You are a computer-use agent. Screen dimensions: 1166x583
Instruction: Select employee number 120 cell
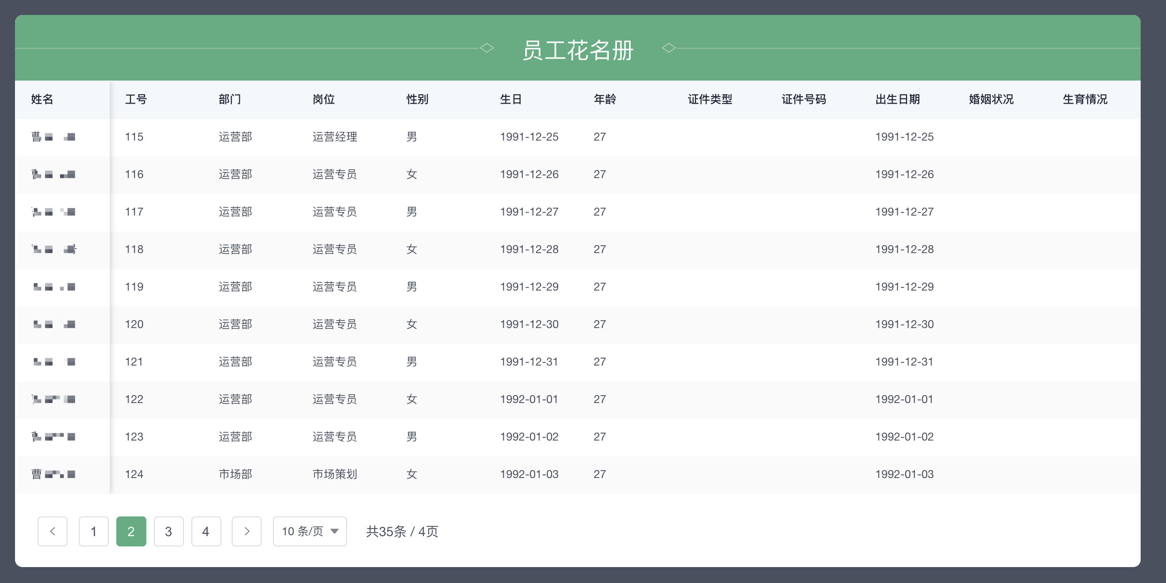click(134, 324)
